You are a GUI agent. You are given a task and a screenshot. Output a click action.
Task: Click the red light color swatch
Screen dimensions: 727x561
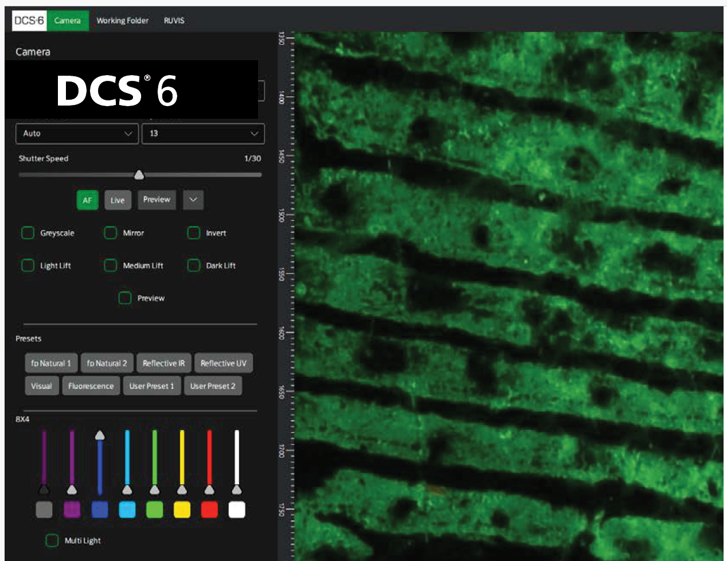pyautogui.click(x=209, y=509)
